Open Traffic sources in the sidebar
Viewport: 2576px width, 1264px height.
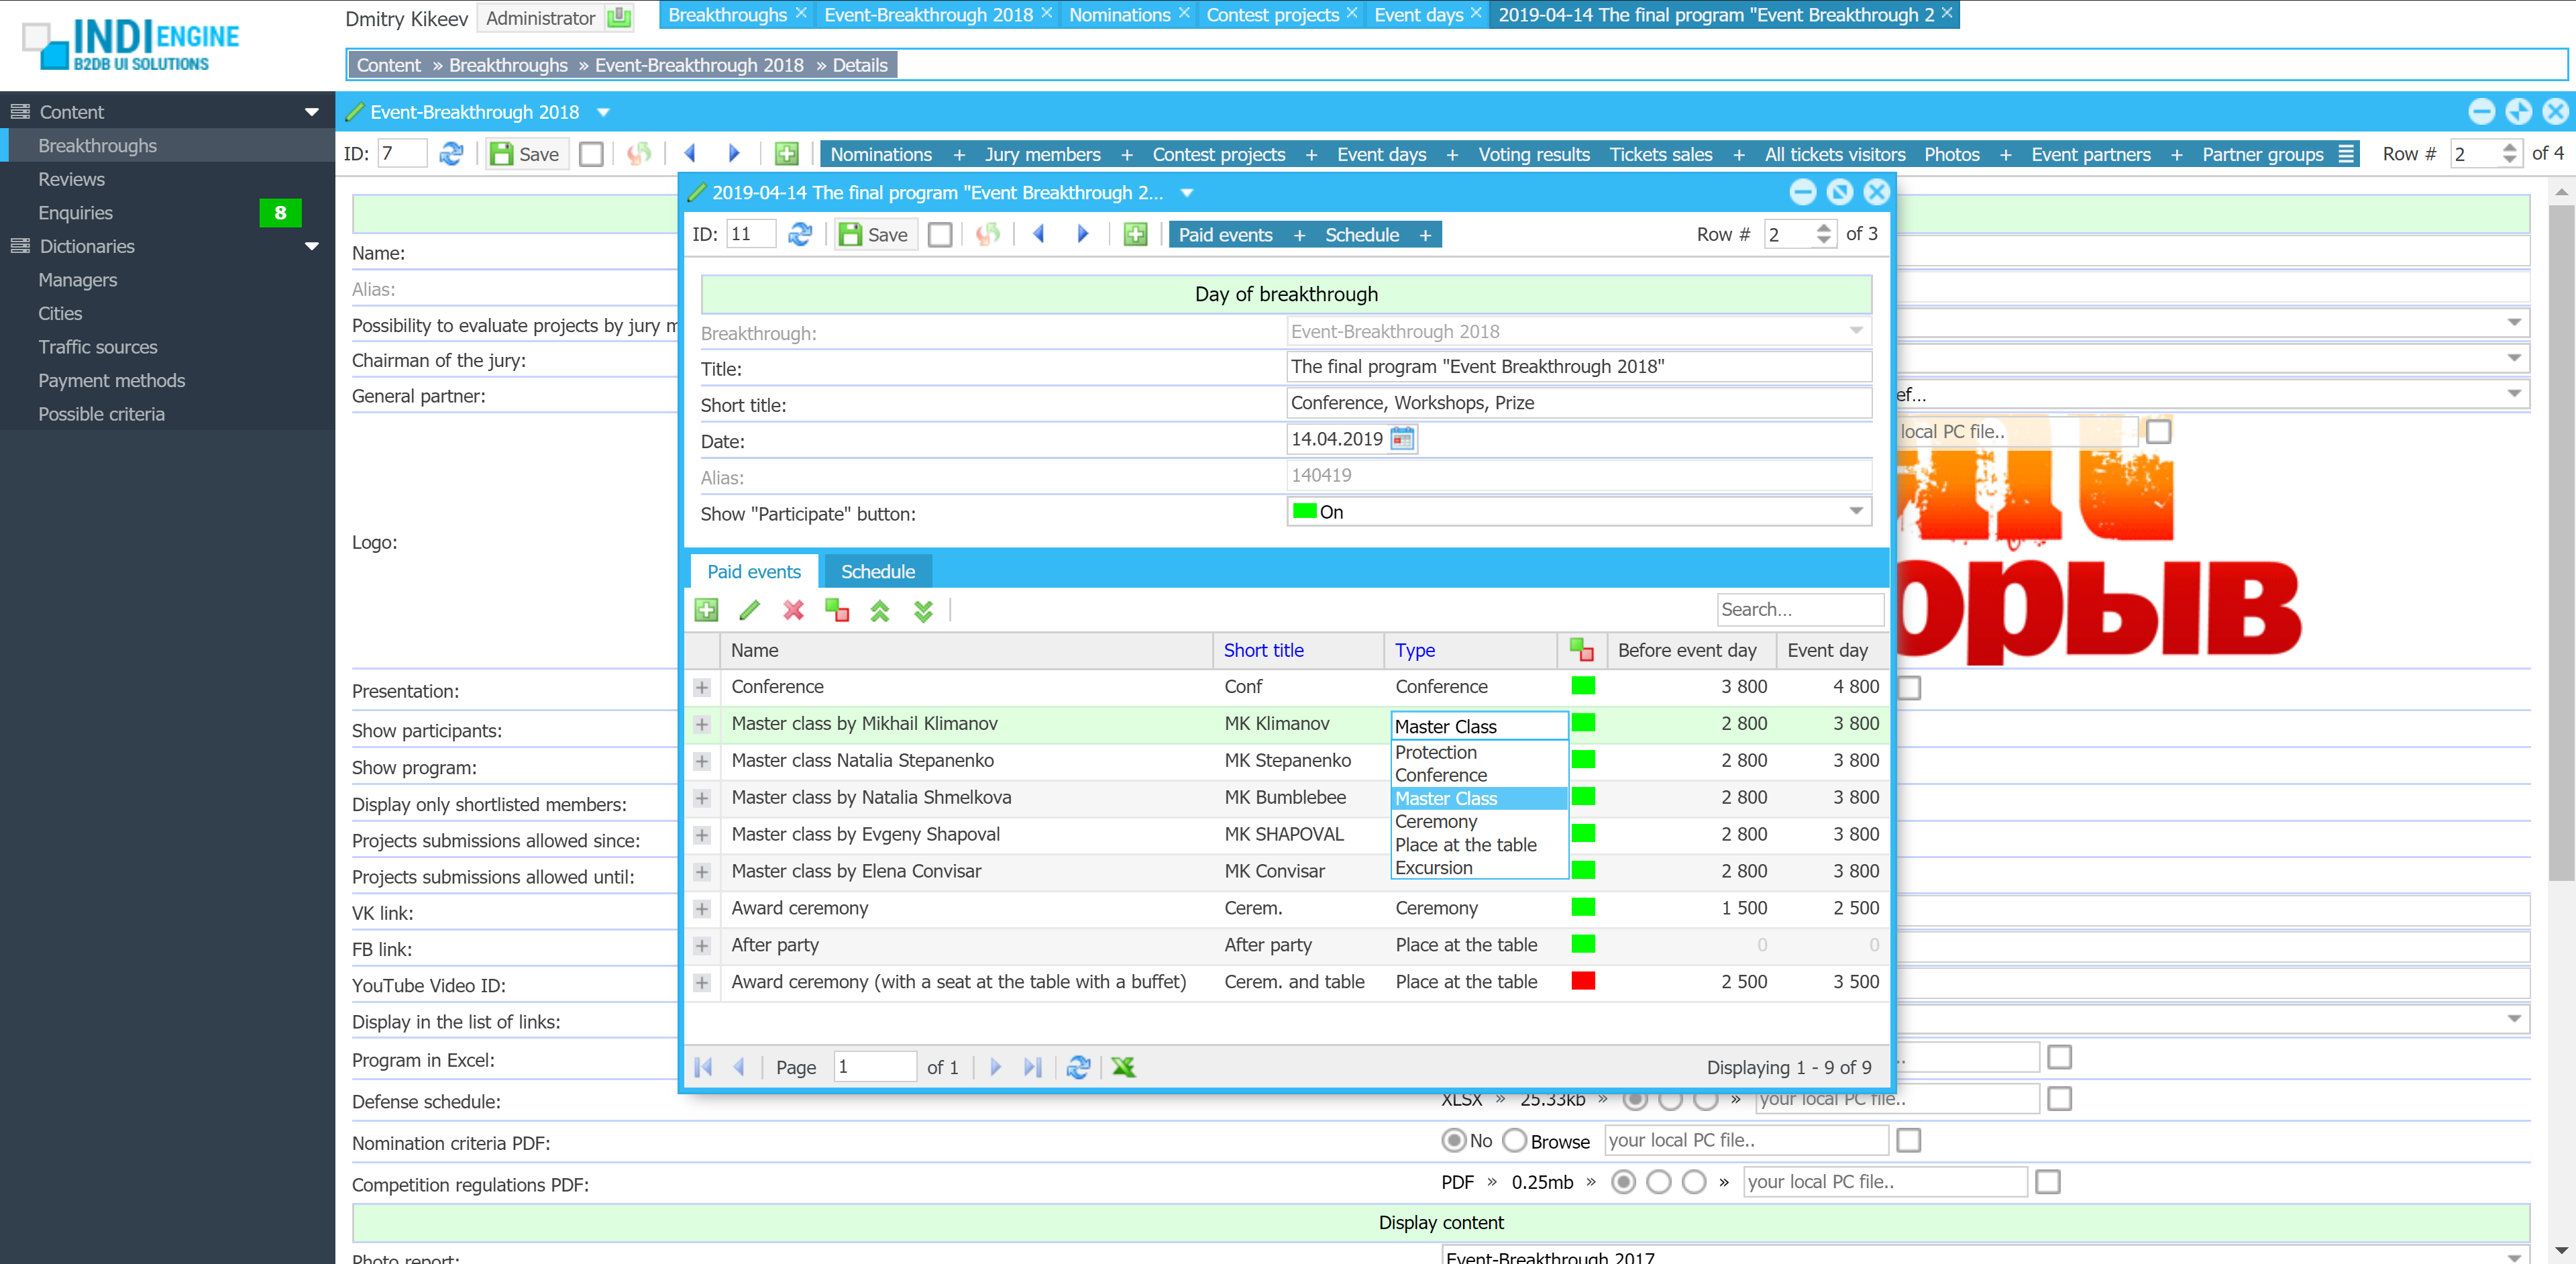point(98,347)
